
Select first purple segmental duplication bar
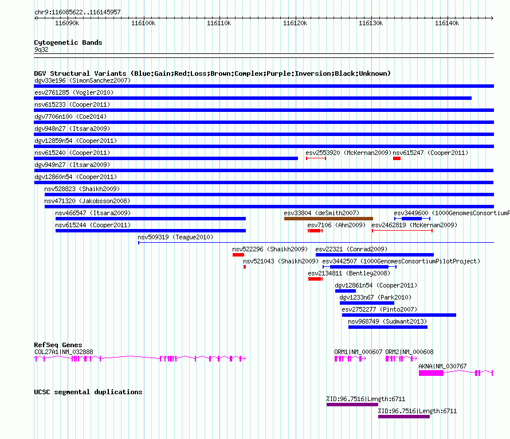pyautogui.click(x=352, y=405)
